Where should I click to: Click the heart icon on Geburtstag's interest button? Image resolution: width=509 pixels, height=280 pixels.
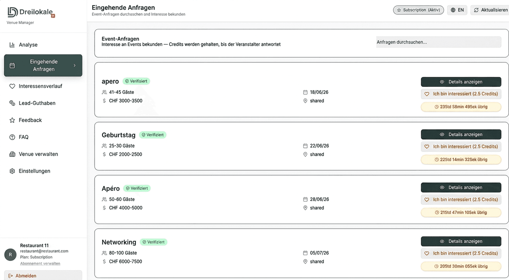click(427, 147)
